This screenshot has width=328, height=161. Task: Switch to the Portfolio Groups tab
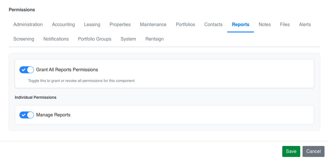point(95,39)
